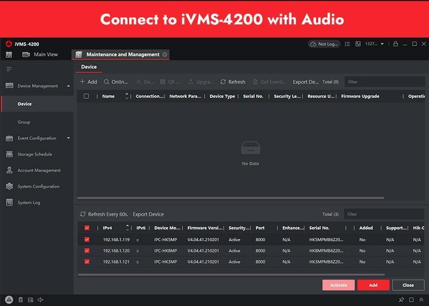Collapse the Device Management section
This screenshot has width=429, height=306.
pyautogui.click(x=68, y=86)
